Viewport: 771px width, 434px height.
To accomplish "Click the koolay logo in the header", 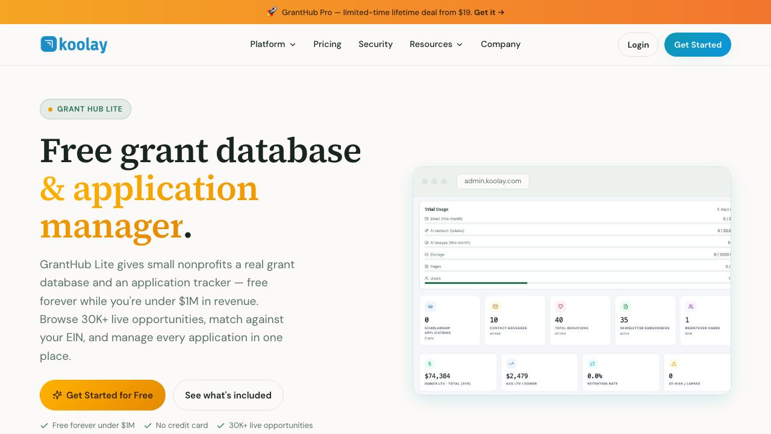I will tap(73, 44).
